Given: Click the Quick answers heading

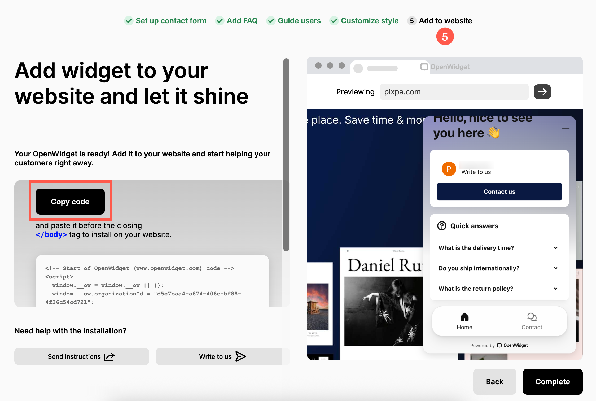Looking at the screenshot, I should coord(474,226).
